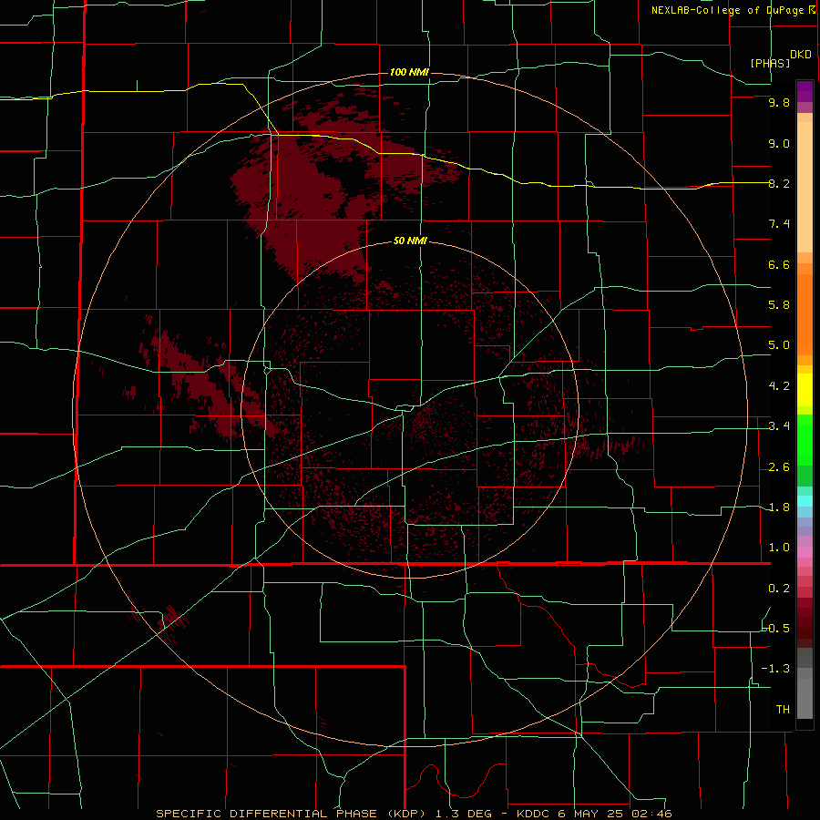Screen dimensions: 820x820
Task: Pick the gray band at scale bottom
Action: [x=805, y=695]
